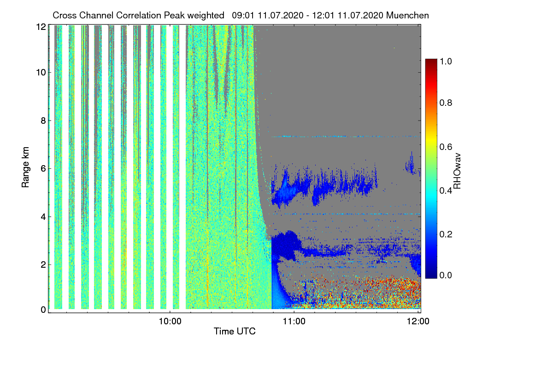
Task: Click the y-axis tick label '4'
Action: coord(43,216)
